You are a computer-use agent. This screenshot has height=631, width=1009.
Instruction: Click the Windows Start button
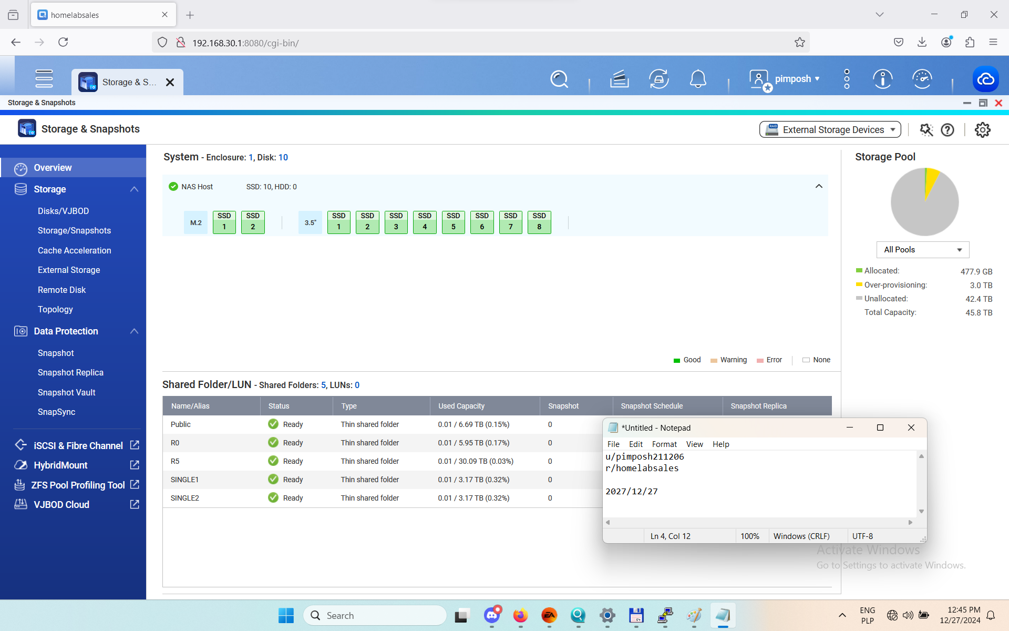(x=286, y=615)
